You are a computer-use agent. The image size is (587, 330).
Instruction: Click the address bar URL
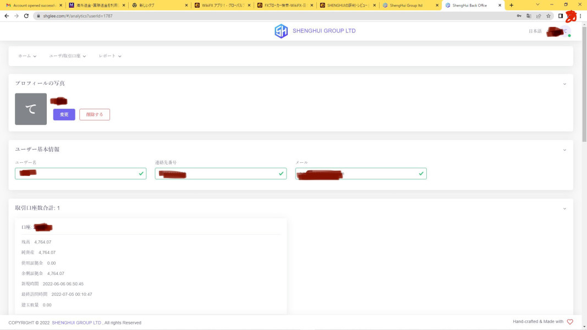click(x=78, y=16)
